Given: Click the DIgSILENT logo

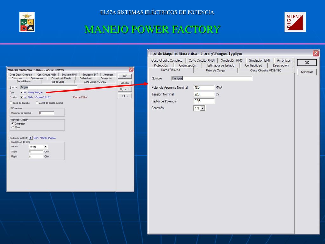Looking at the screenshot, I should (295, 22).
